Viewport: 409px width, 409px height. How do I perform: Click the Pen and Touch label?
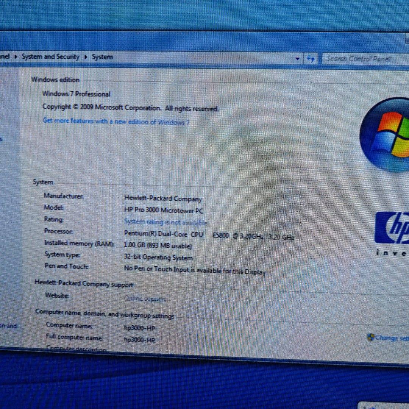click(x=67, y=266)
